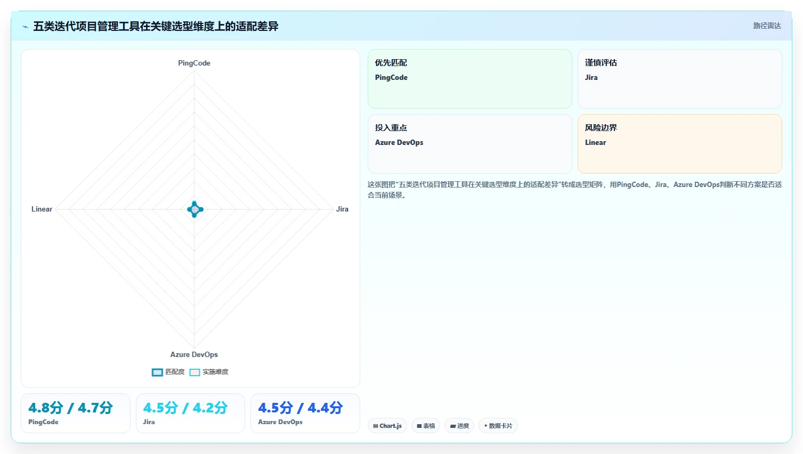Toggle the 匹配度 legend item

click(x=168, y=372)
